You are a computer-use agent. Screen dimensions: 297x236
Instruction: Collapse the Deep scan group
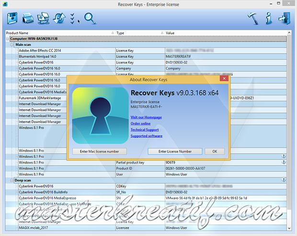[x=12, y=180]
